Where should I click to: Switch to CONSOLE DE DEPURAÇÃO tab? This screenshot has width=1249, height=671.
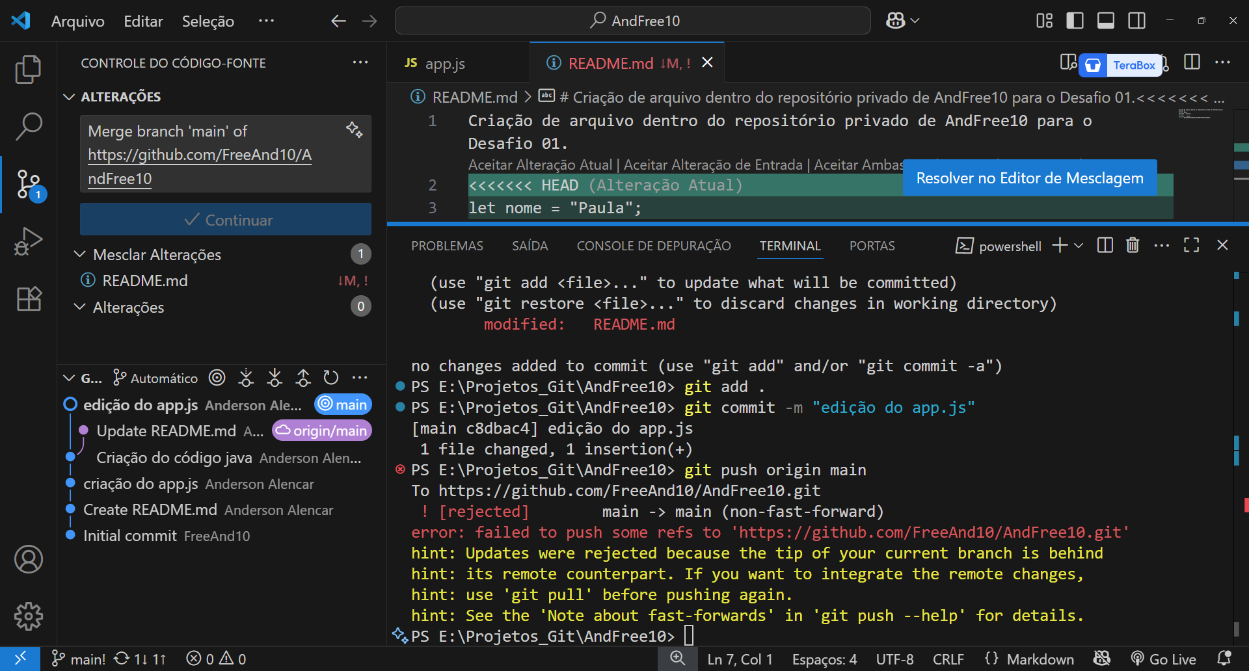click(x=654, y=246)
